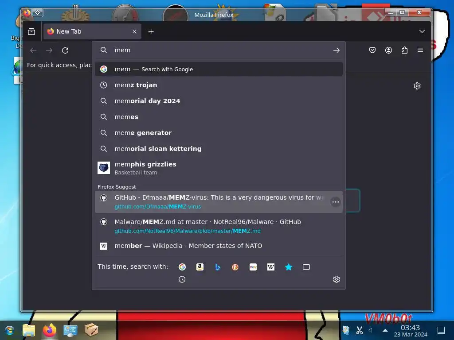Open system settings monitor taskbar icon

(70, 330)
